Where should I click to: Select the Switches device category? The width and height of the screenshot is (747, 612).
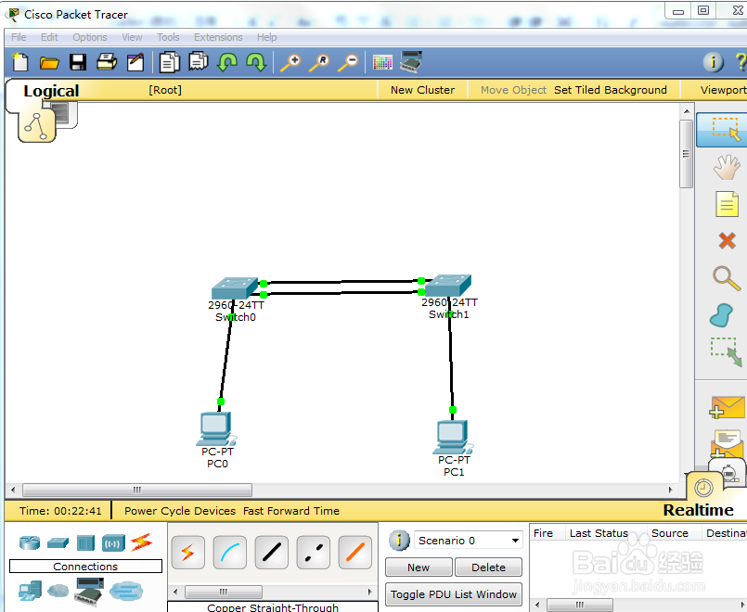click(58, 542)
